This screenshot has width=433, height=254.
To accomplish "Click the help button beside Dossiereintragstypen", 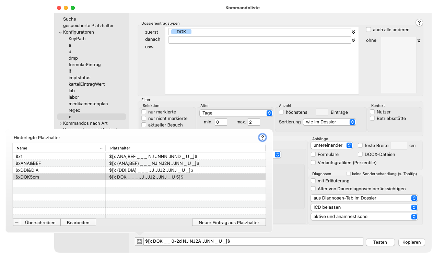I will 419,23.
